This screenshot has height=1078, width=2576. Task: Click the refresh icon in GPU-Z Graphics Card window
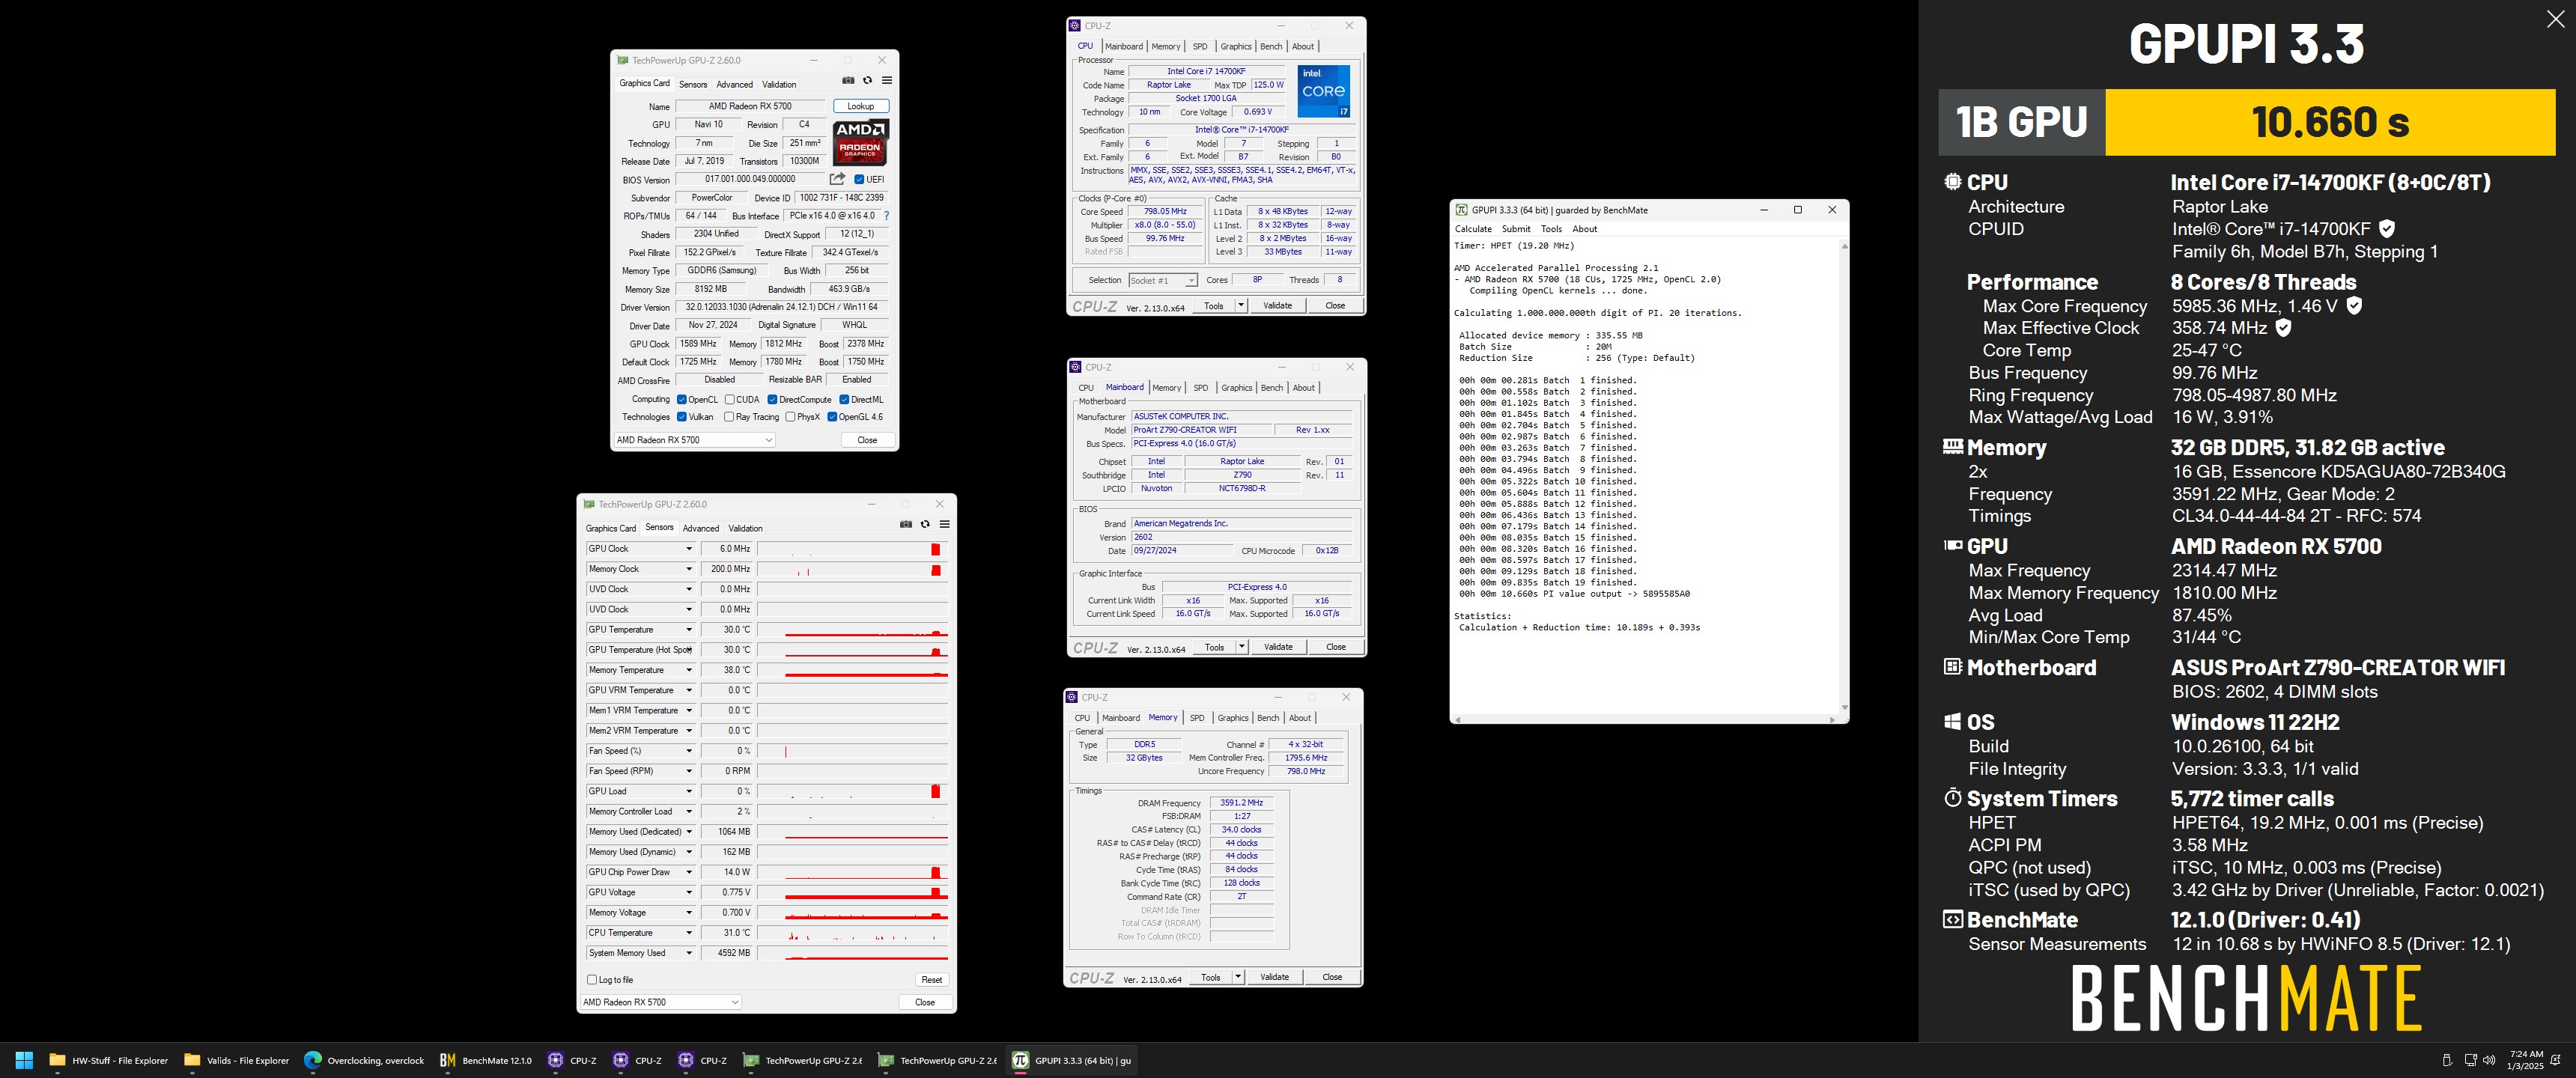(867, 81)
